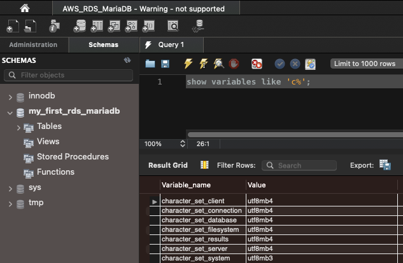Viewport: 403px width, 263px height.
Task: Select the AWS_RDS_MariaDB connection tab
Action: (x=146, y=9)
